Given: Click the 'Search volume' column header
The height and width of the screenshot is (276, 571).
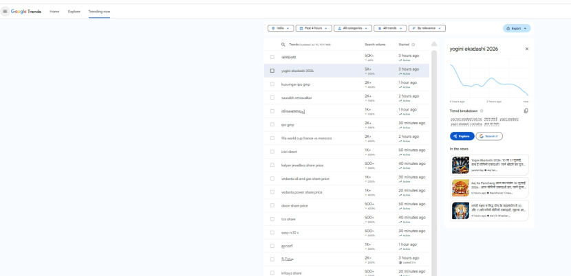Looking at the screenshot, I should [375, 45].
